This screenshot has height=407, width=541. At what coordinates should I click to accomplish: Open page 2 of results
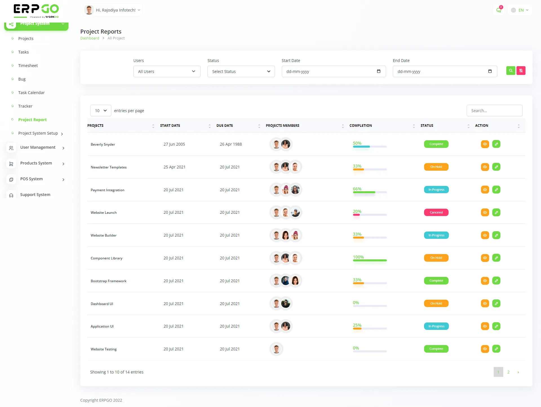coord(508,372)
